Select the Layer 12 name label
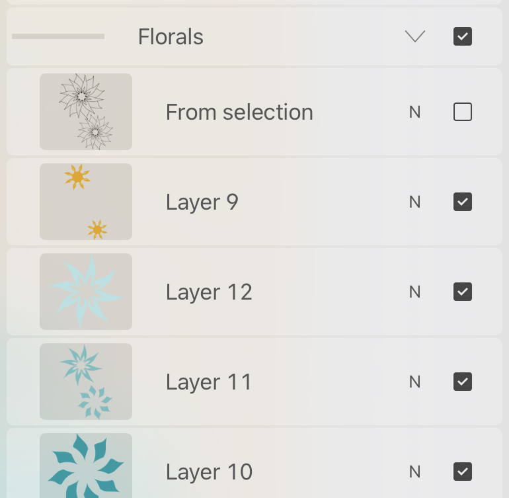Image resolution: width=509 pixels, height=498 pixels. coord(209,292)
